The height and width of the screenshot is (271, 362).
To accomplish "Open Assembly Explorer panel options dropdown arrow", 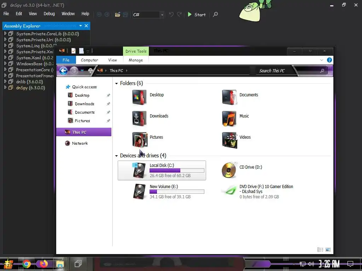I will point(81,26).
